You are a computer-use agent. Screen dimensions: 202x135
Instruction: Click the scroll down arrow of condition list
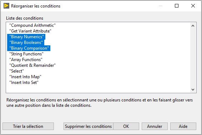coord(193,89)
